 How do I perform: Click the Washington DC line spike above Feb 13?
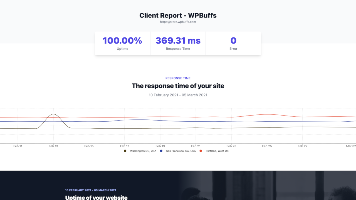tap(53, 114)
